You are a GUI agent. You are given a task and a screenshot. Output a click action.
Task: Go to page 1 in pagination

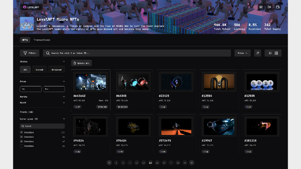(116, 163)
